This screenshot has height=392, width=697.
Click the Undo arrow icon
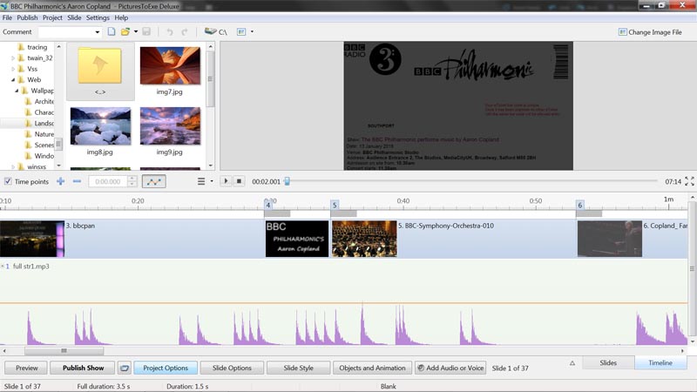(x=170, y=31)
